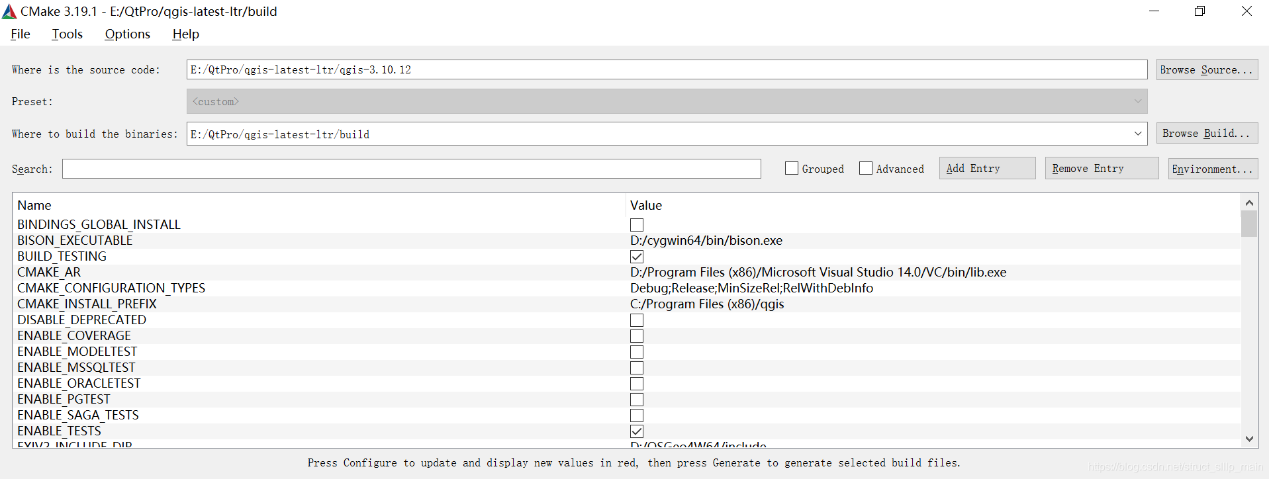Viewport: 1269px width, 479px height.
Task: Click the C:/Program Files (x86)/qgis value
Action: coord(707,304)
